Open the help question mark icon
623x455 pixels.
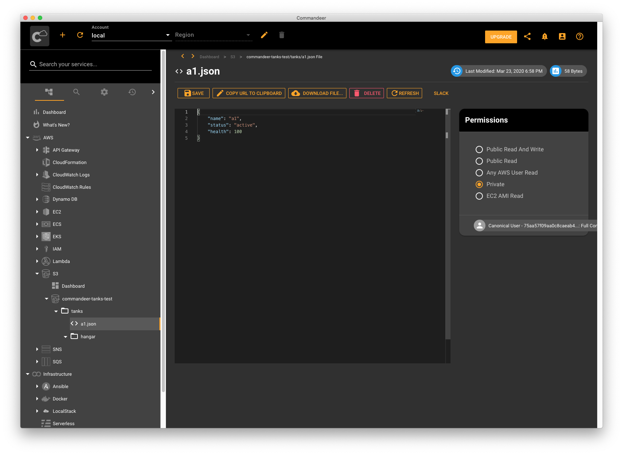pyautogui.click(x=580, y=36)
